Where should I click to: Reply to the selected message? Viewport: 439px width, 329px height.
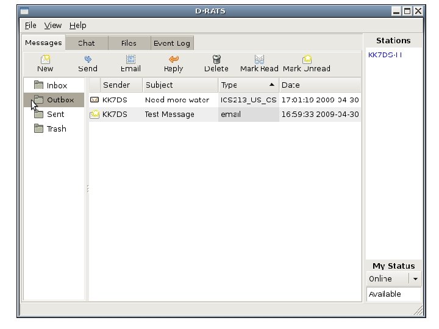point(174,64)
